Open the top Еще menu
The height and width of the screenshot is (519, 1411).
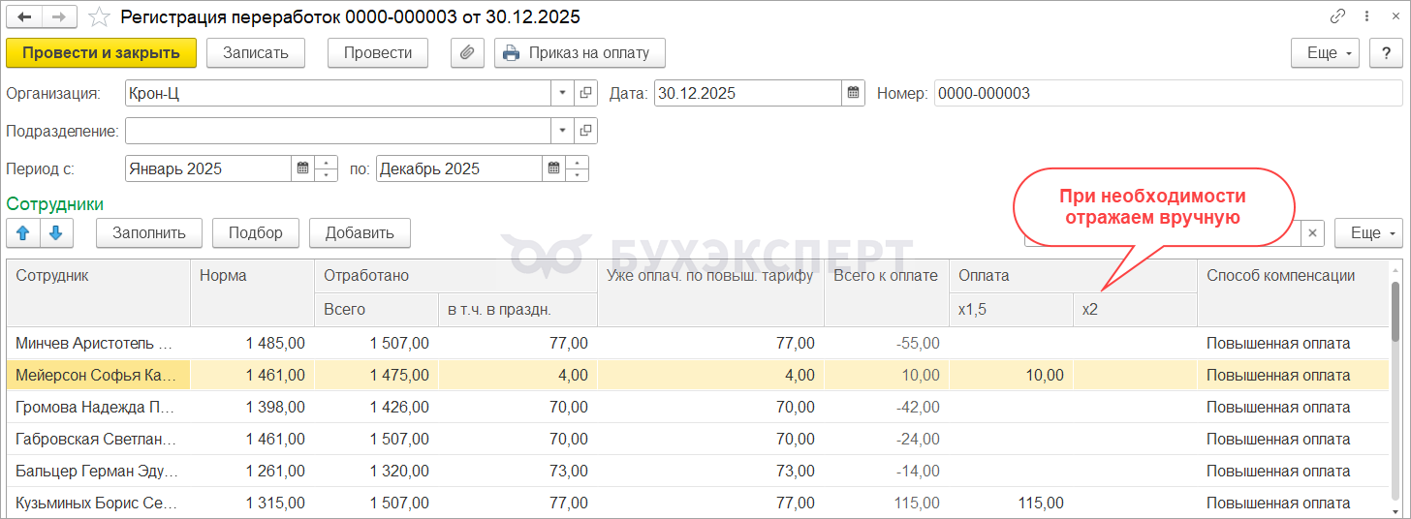(x=1325, y=53)
